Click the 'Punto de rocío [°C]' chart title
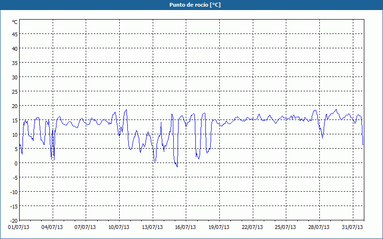This screenshot has height=239, width=383. (x=195, y=5)
